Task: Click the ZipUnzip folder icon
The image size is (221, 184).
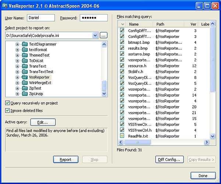Action: 25,94
